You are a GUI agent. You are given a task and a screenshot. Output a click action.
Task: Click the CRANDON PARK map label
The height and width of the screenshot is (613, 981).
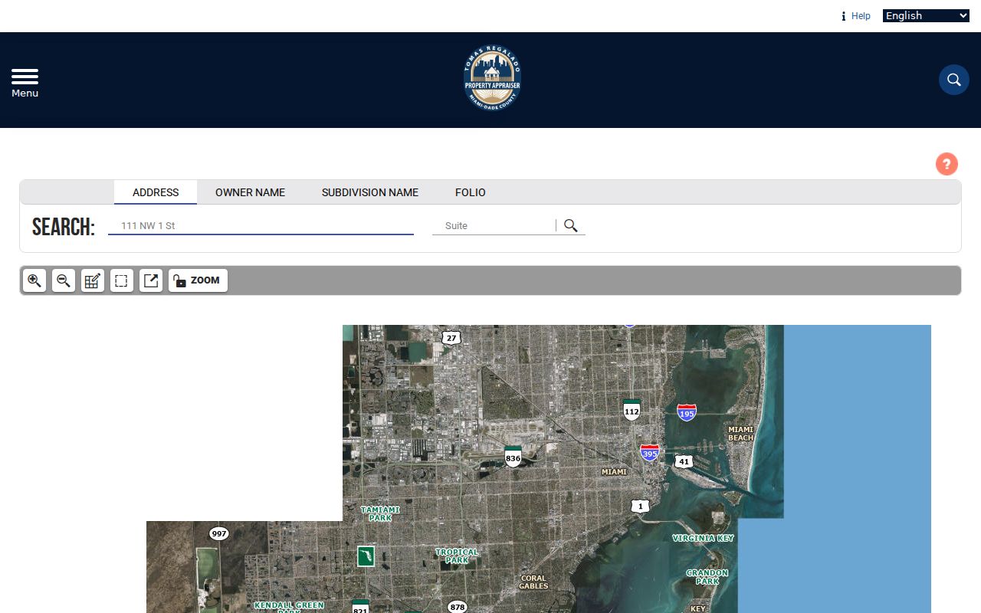(x=707, y=577)
